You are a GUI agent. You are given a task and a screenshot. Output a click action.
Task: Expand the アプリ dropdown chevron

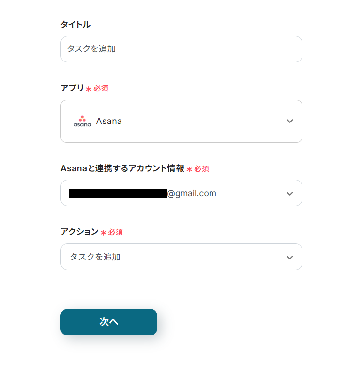[x=290, y=121]
